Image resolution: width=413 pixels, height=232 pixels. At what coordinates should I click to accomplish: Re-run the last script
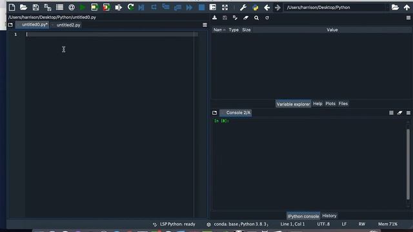pyautogui.click(x=130, y=7)
